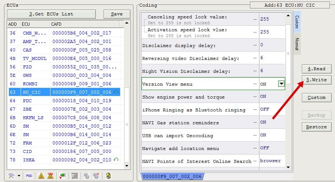Viewport: 335px width, 182px height.
Task: Click the 4.Read button
Action: (x=317, y=69)
